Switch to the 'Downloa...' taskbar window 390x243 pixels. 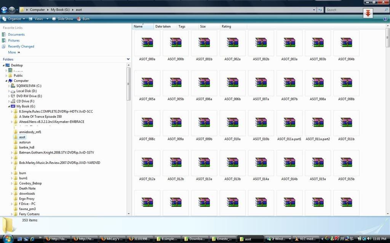(x=195, y=239)
